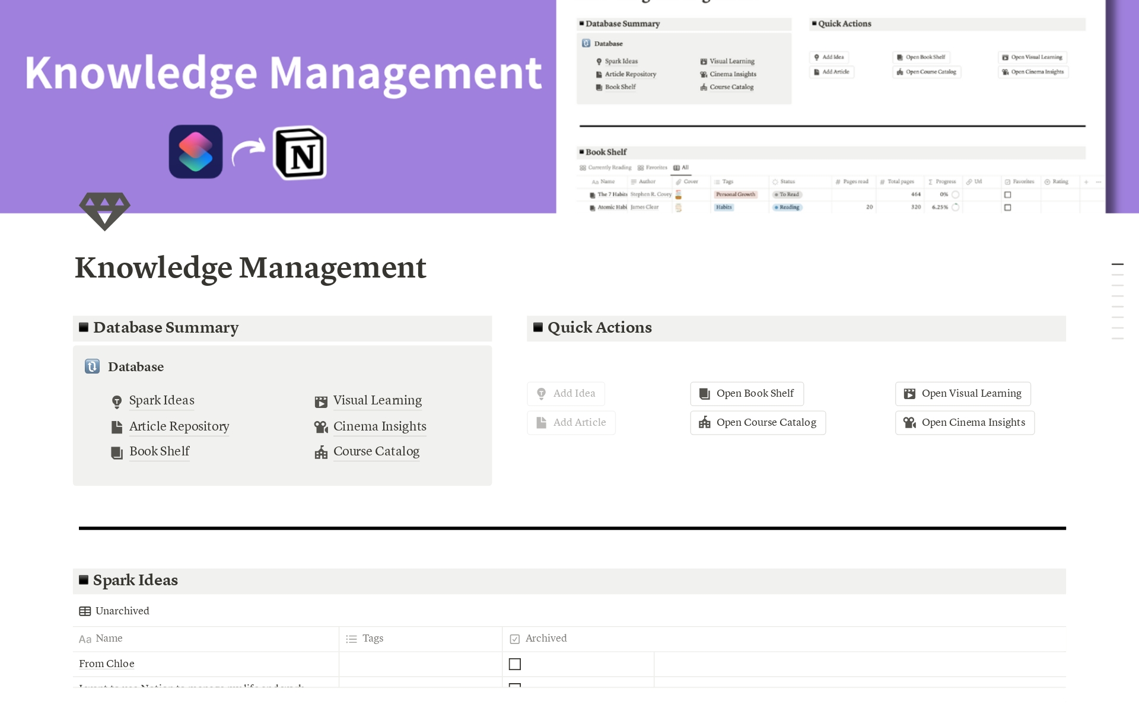Click the top table-of-contents marker

(1117, 264)
